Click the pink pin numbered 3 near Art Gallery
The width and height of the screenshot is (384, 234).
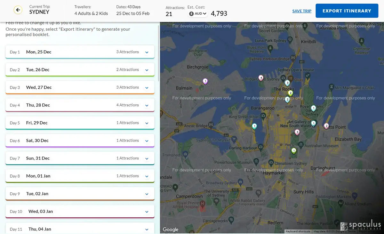tap(297, 132)
